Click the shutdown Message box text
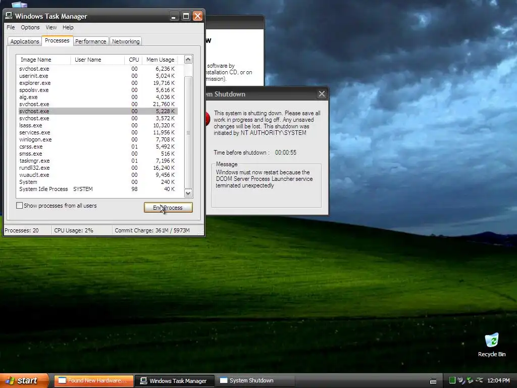 pyautogui.click(x=264, y=179)
